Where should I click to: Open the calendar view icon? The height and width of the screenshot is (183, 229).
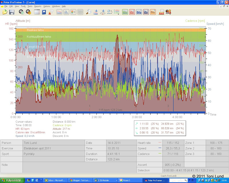click(x=37, y=12)
